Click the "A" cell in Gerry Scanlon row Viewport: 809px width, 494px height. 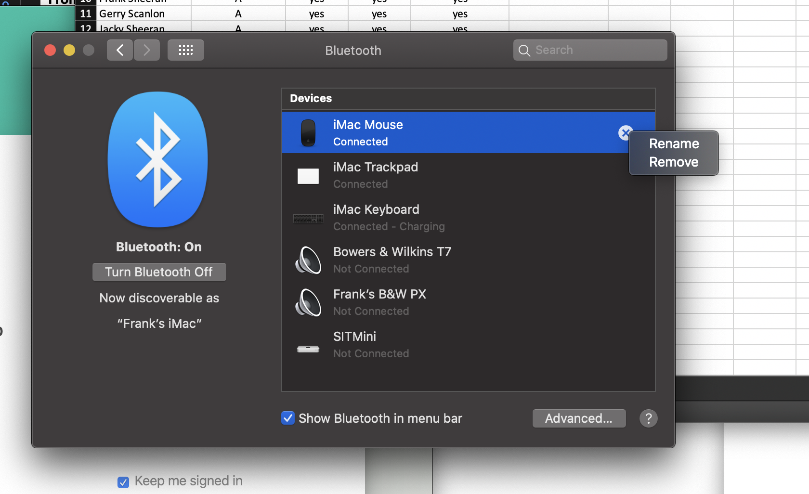tap(238, 13)
